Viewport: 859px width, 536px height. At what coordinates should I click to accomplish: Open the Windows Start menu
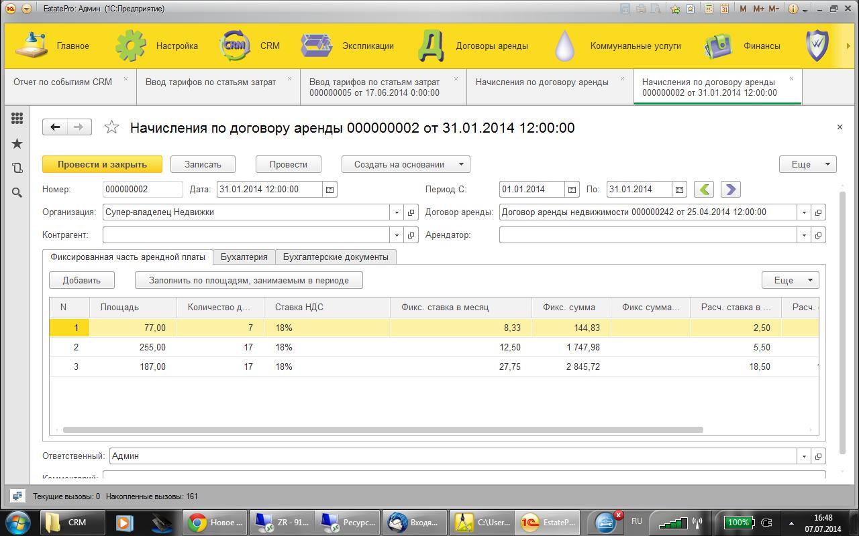(x=18, y=521)
